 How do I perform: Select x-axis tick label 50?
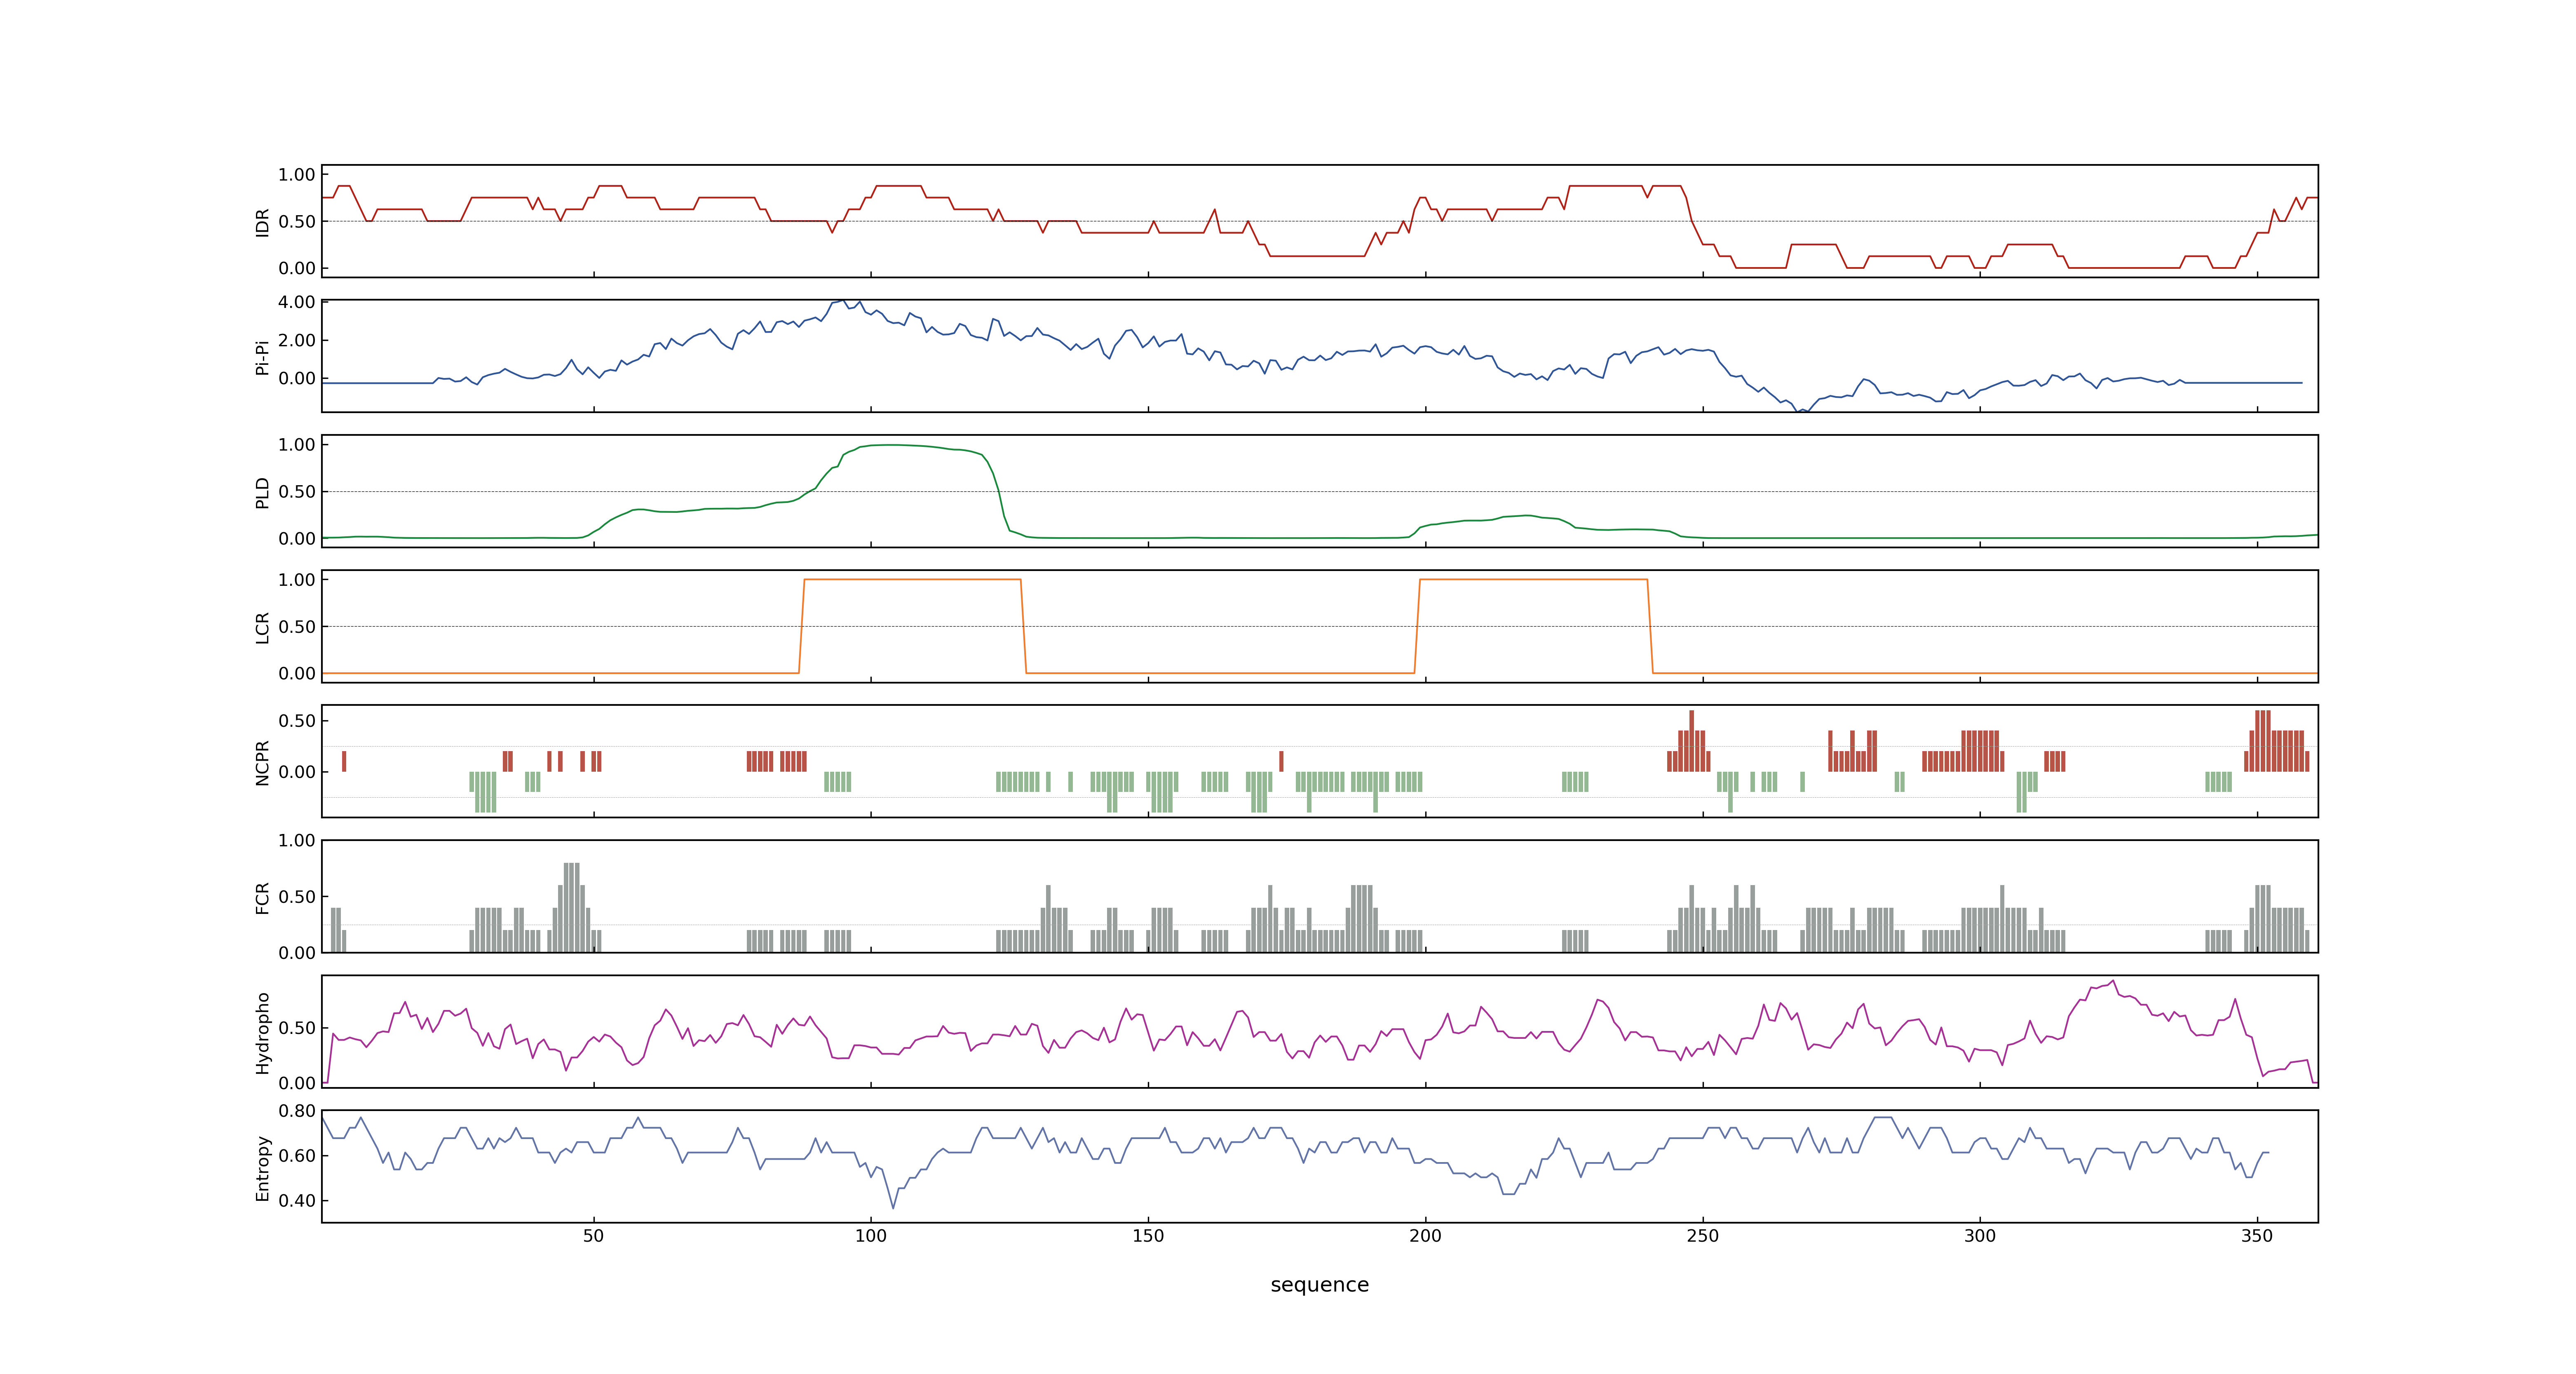tap(593, 1236)
